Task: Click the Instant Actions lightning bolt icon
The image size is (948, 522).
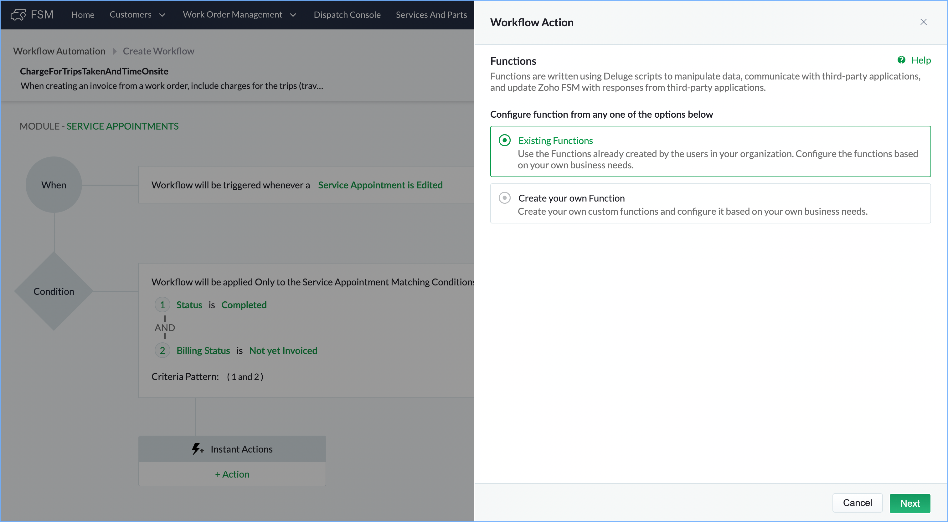Action: (197, 449)
